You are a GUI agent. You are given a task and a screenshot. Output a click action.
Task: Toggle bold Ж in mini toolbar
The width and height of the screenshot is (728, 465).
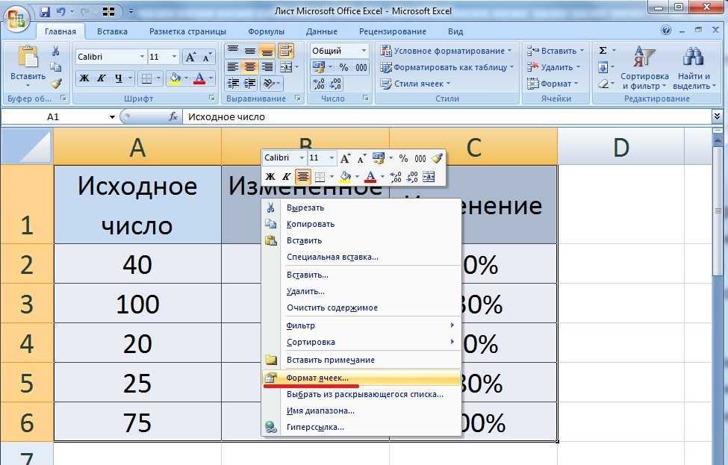[x=270, y=176]
